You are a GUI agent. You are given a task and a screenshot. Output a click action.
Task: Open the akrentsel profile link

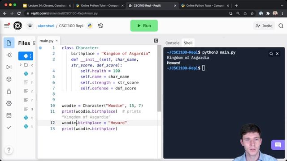46,26
